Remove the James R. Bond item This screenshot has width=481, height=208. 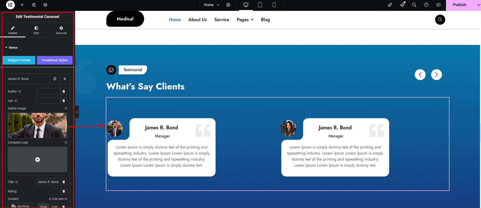click(65, 79)
